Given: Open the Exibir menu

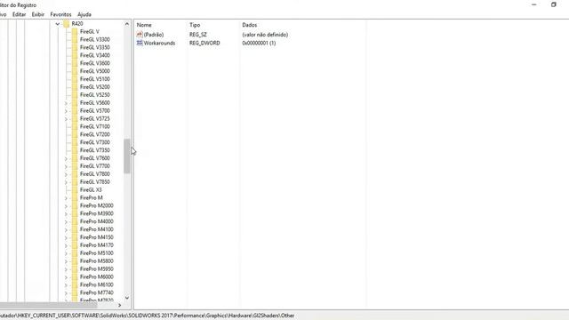Looking at the screenshot, I should [38, 14].
